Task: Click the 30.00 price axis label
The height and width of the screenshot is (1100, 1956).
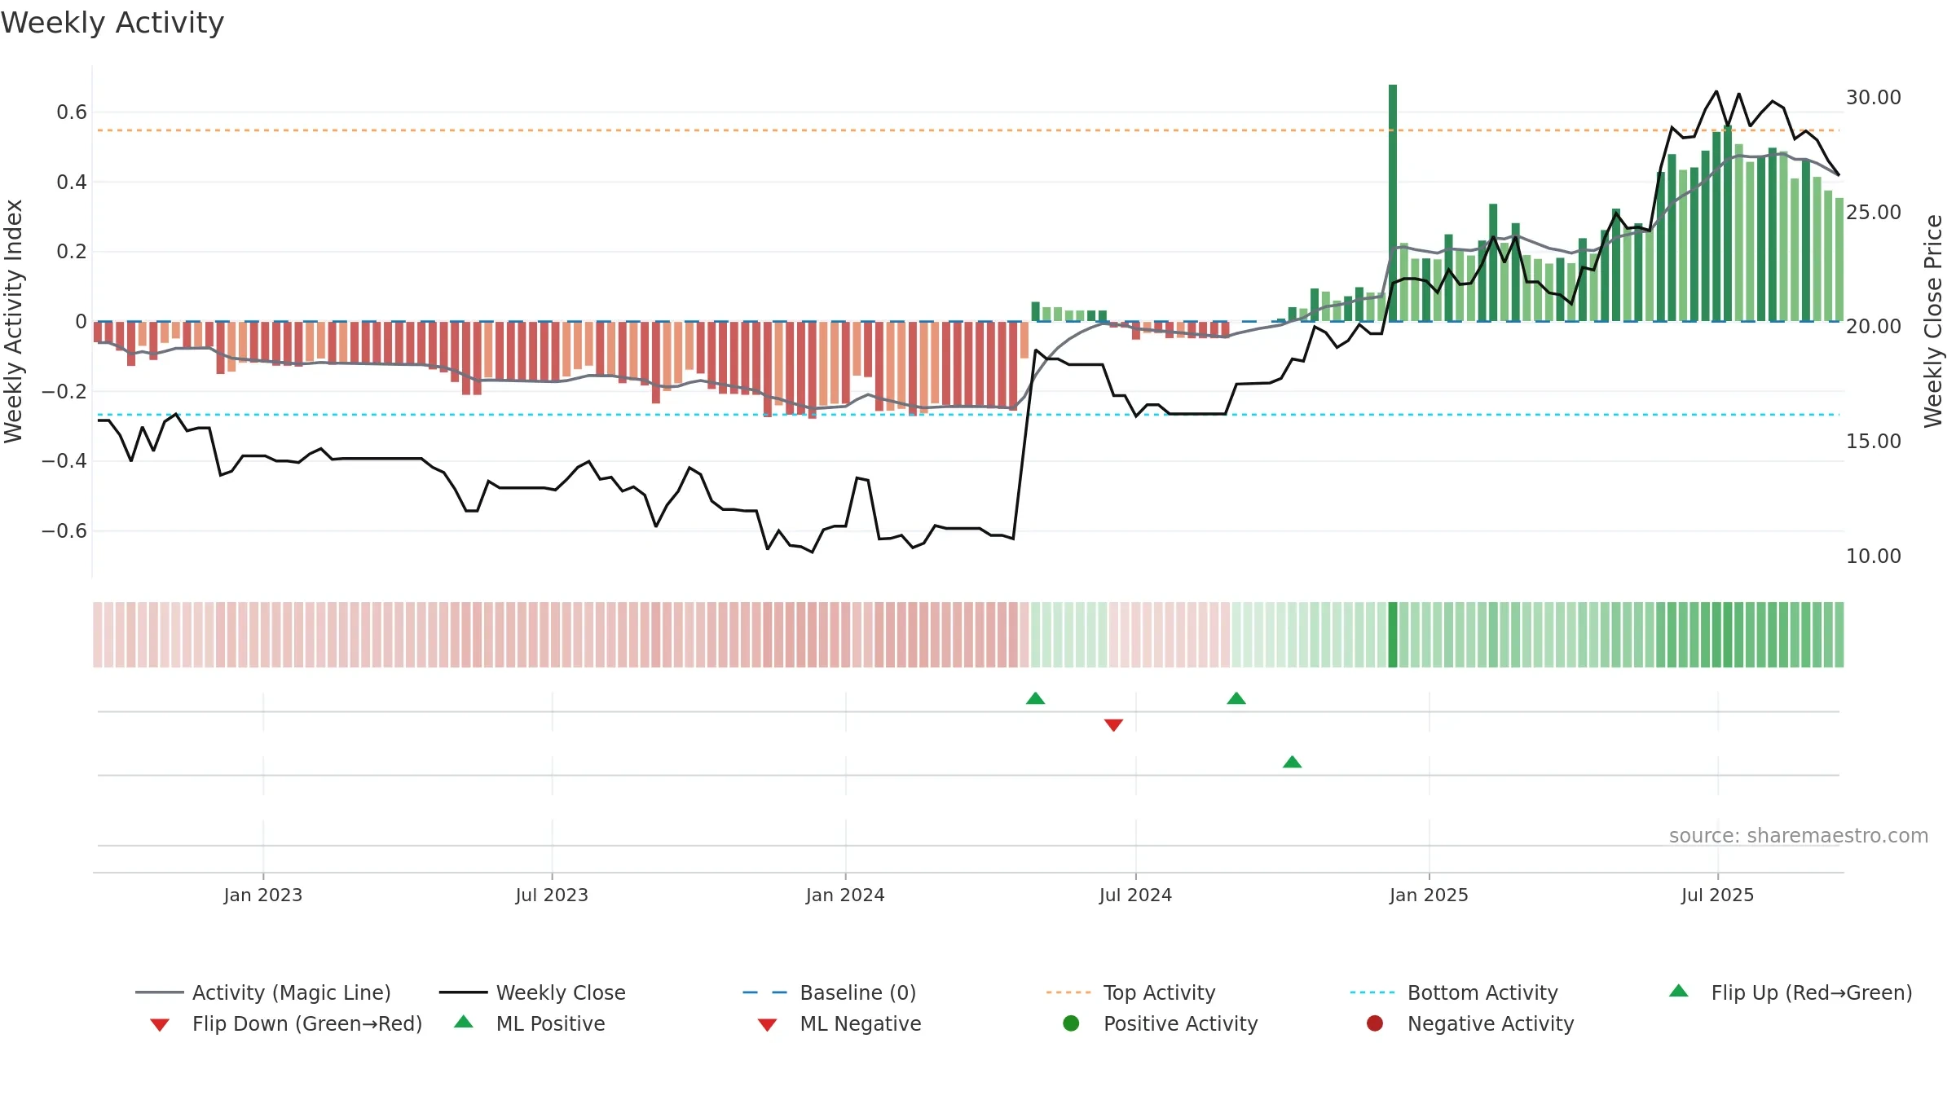Action: click(1874, 97)
